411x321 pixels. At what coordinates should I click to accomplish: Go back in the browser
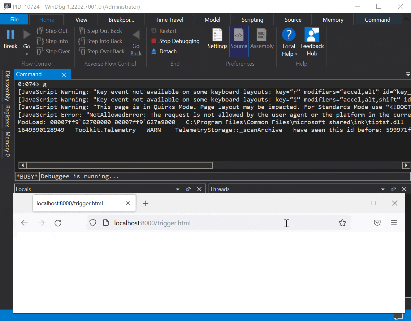coord(24,223)
